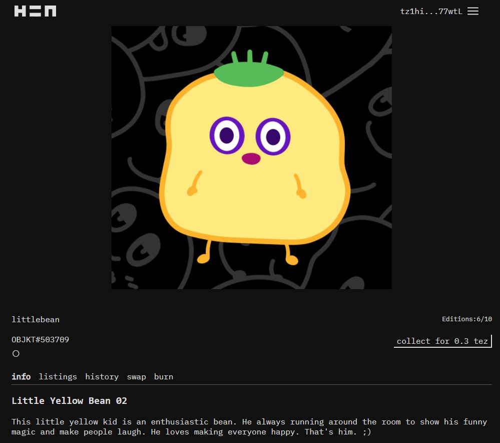Viewport: 500px width, 443px height.
Task: Switch to the listings tab
Action: pos(58,376)
